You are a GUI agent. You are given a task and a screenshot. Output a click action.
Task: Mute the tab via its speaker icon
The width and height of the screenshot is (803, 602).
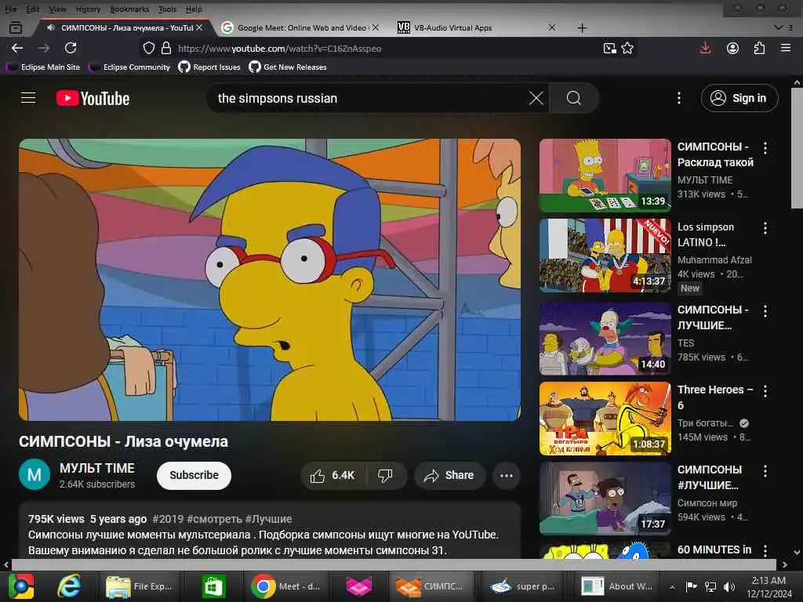(51, 27)
